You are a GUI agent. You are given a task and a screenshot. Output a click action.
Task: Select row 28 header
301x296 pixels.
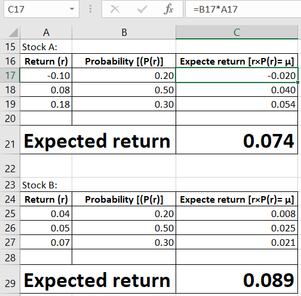click(x=10, y=257)
